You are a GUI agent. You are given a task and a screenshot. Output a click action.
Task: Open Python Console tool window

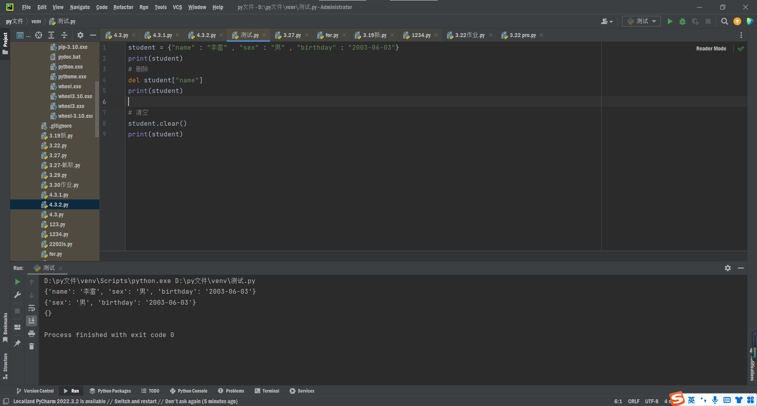pyautogui.click(x=189, y=391)
